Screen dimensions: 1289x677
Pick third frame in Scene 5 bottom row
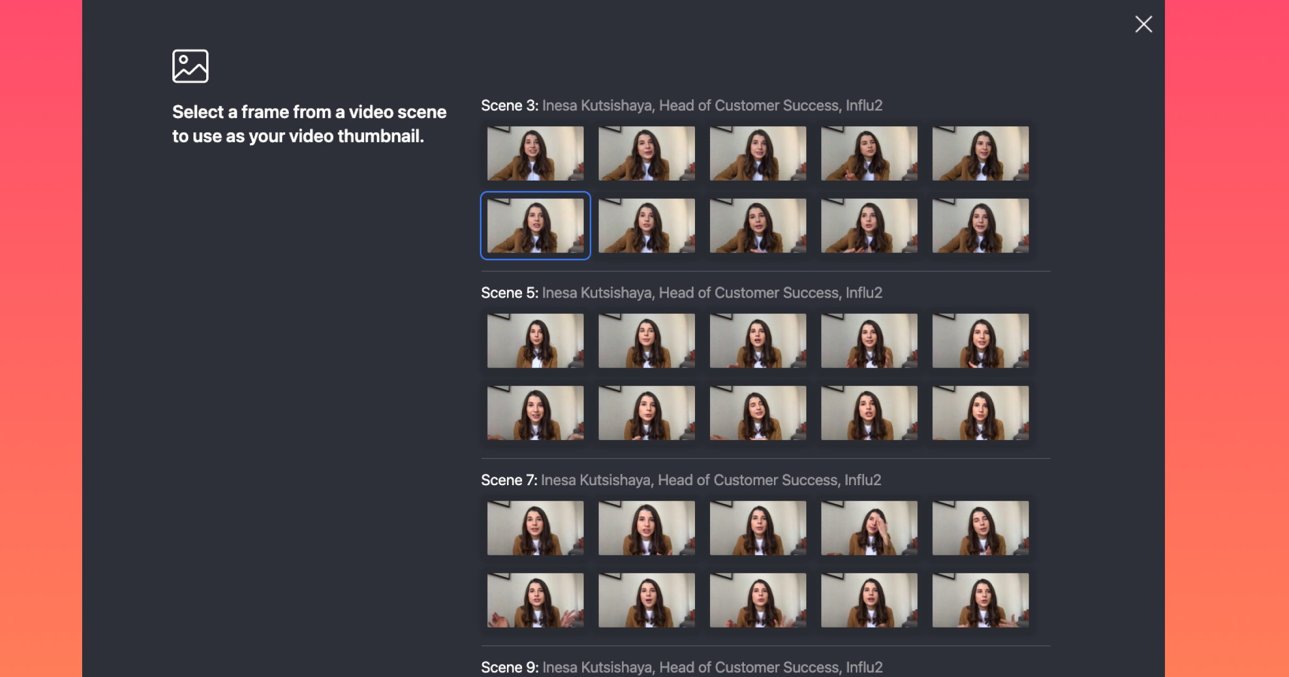[757, 413]
